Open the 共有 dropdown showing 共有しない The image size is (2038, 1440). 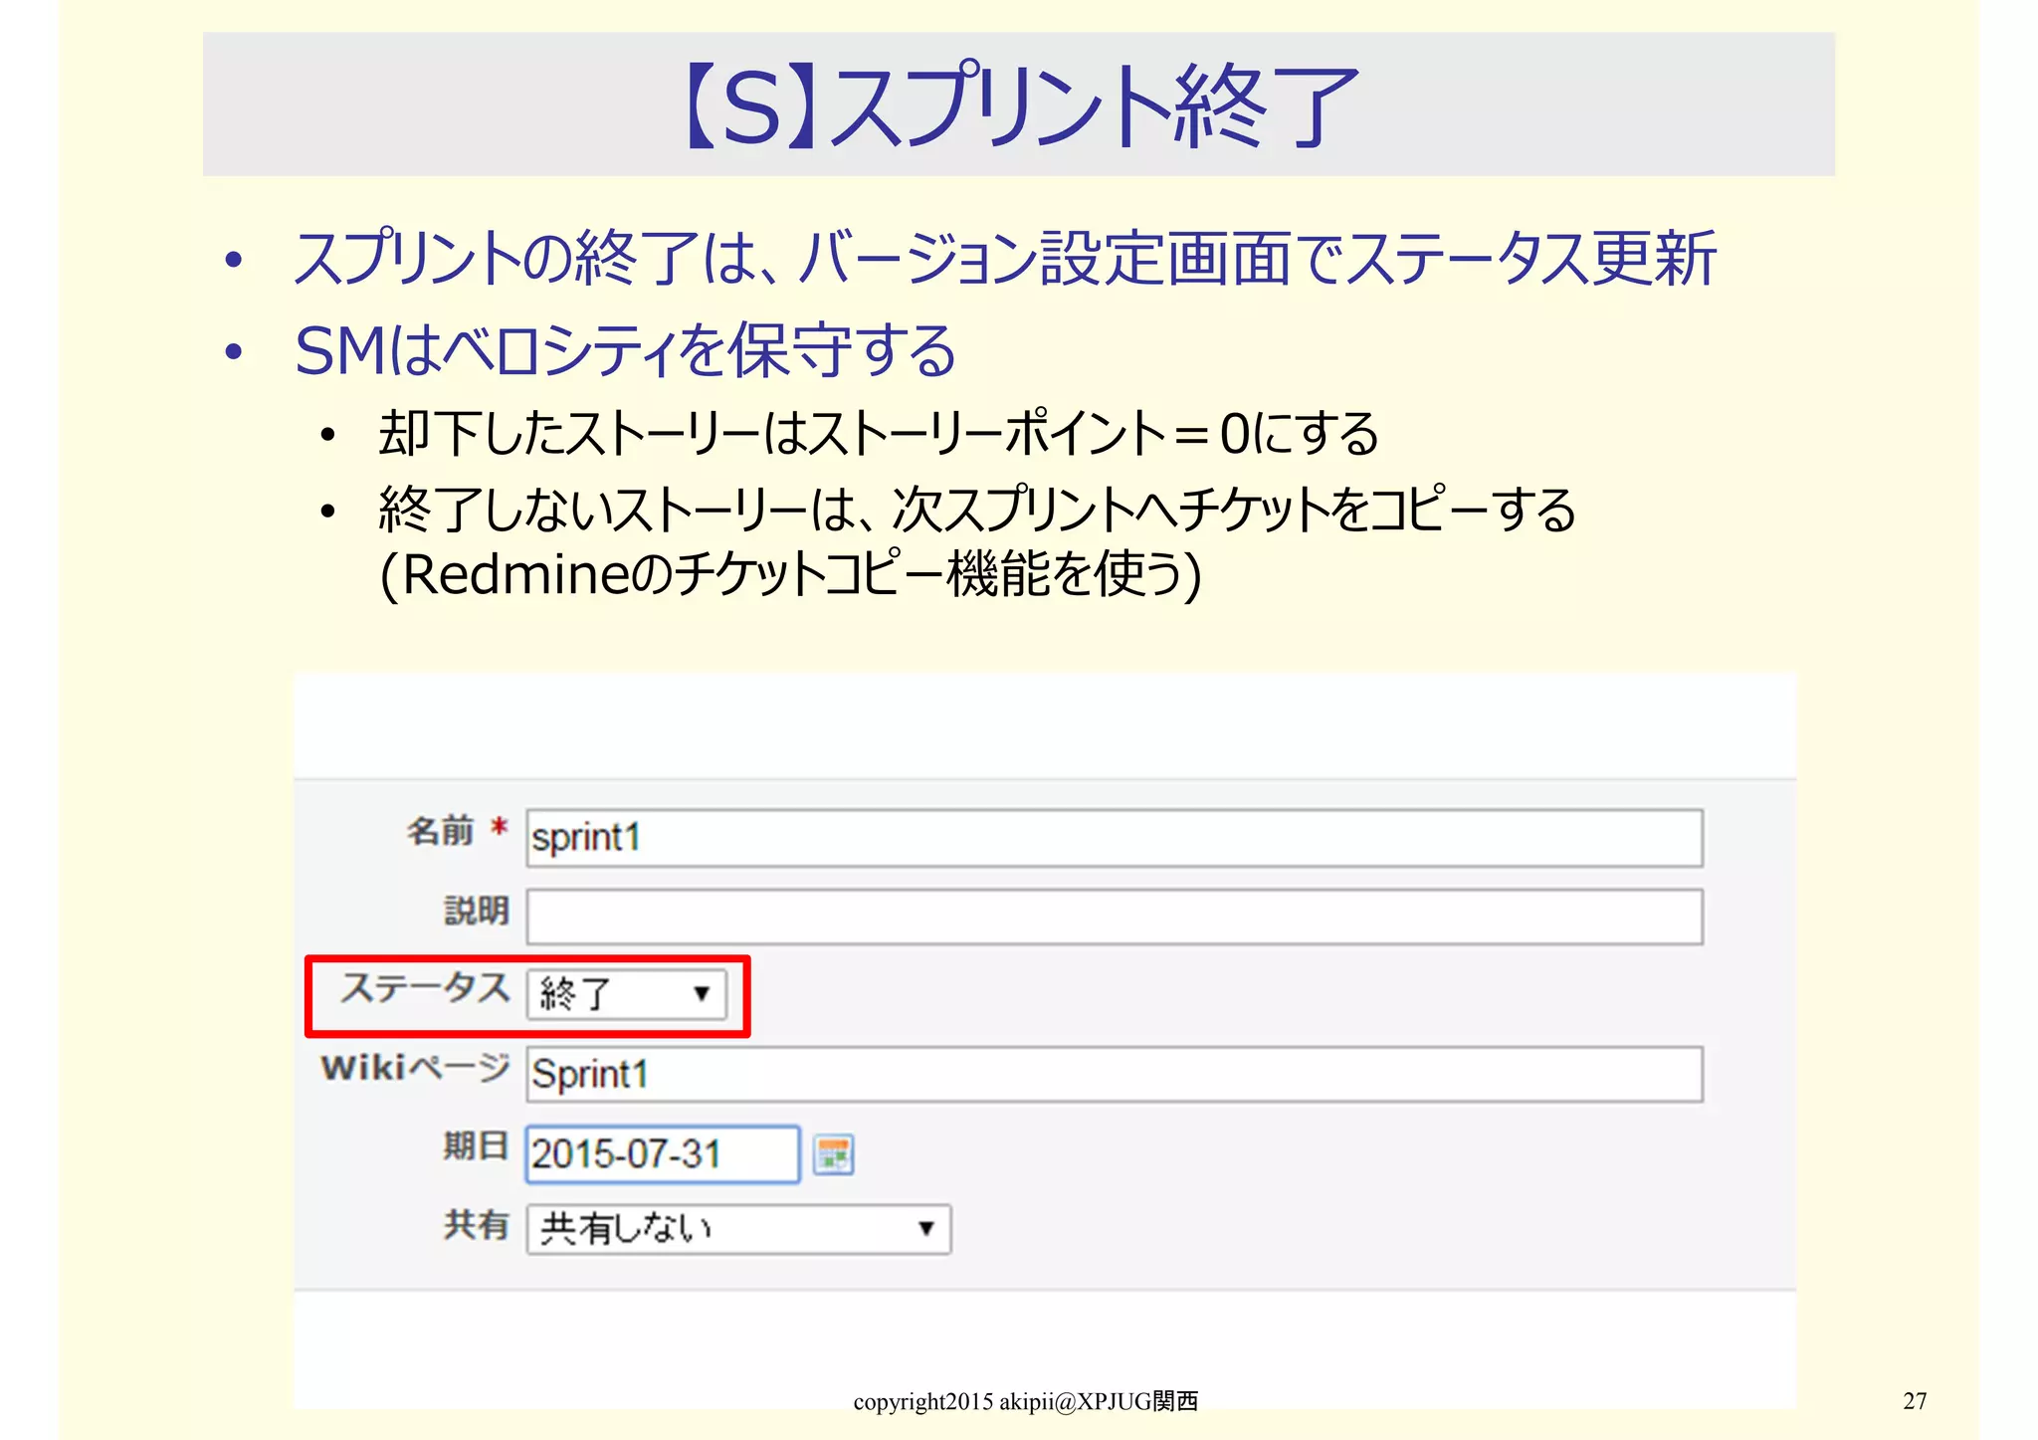click(738, 1229)
